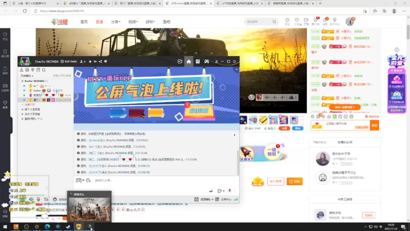Click the Steam icon in the taskbar
The width and height of the screenshot is (410, 231).
tap(68, 226)
